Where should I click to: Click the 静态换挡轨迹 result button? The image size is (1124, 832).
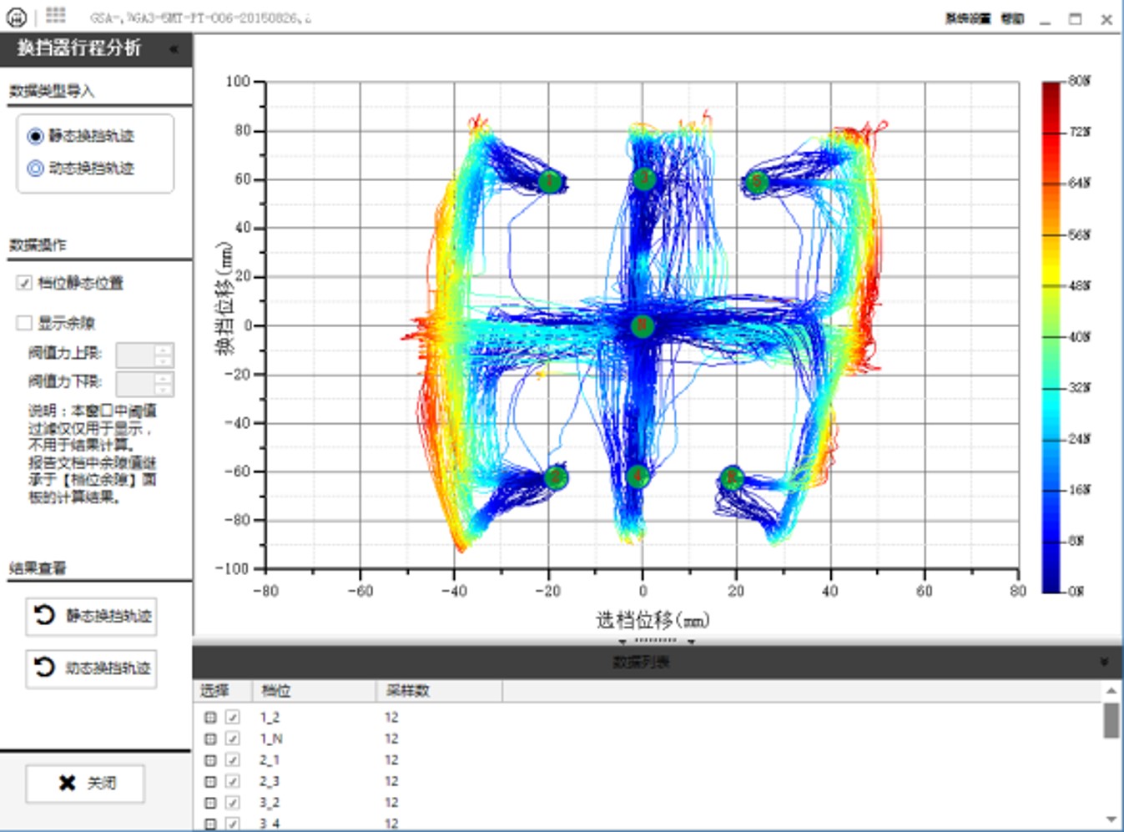click(x=92, y=616)
